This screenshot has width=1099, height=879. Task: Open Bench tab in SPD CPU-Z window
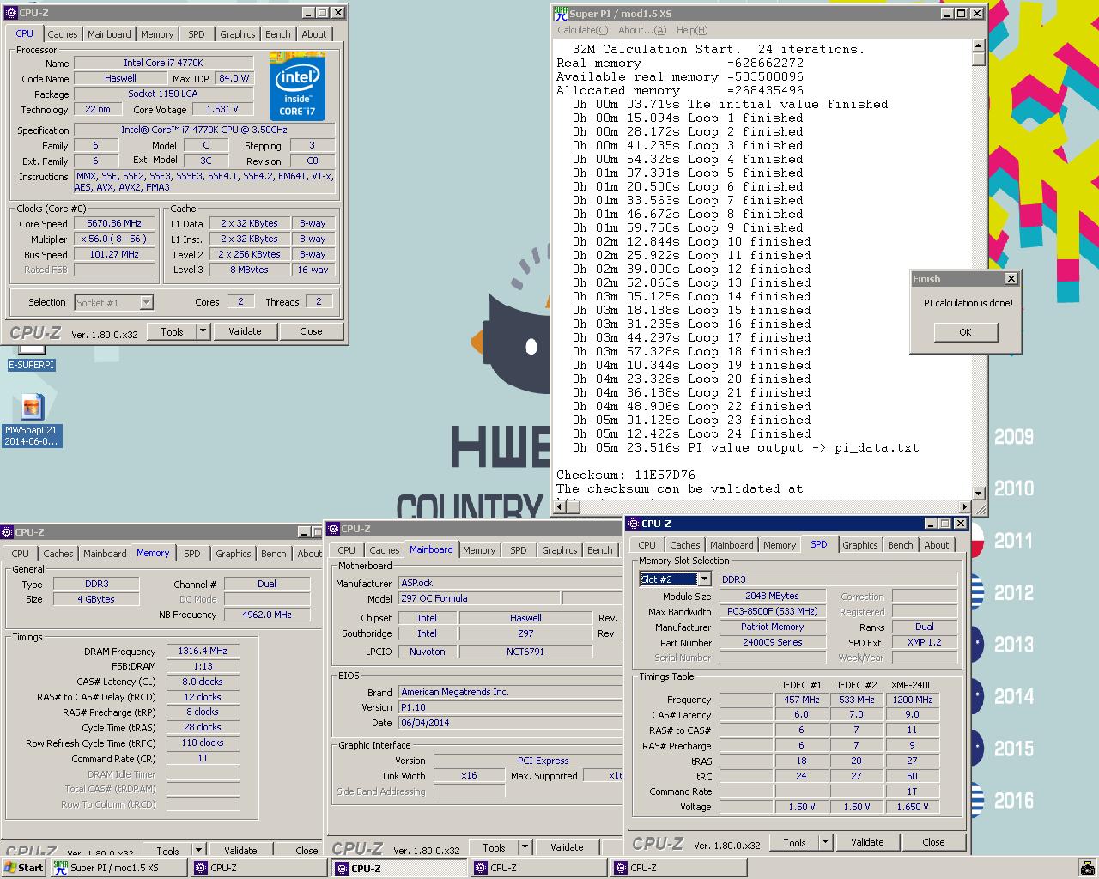pos(901,545)
